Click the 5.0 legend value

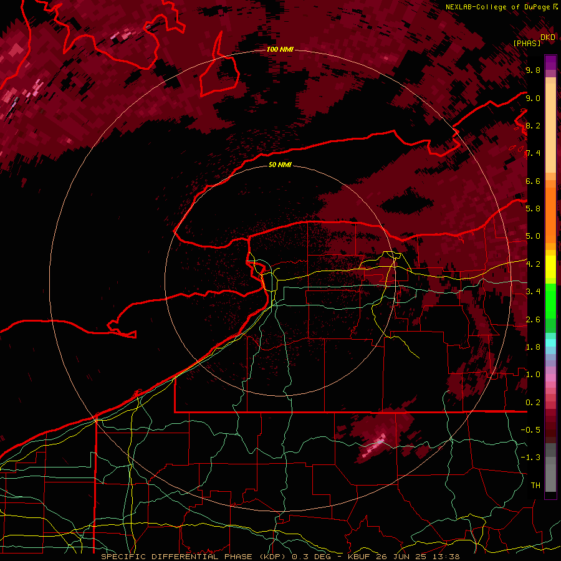click(533, 236)
